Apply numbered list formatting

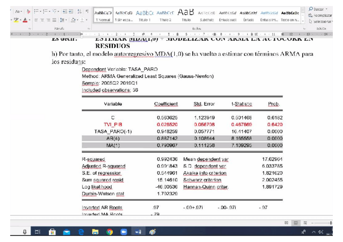tap(45, 11)
